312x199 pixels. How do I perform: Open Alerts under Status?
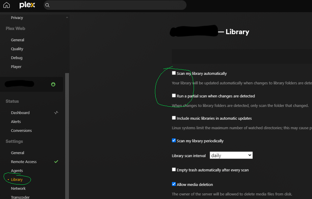[x=16, y=122]
